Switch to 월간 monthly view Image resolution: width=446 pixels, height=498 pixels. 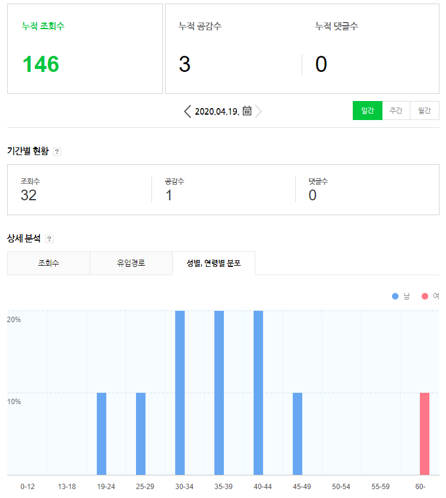click(x=424, y=111)
